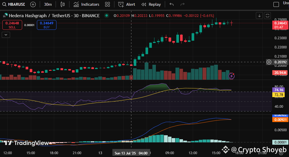Toggle maximize chart pane button

pyautogui.click(x=267, y=15)
